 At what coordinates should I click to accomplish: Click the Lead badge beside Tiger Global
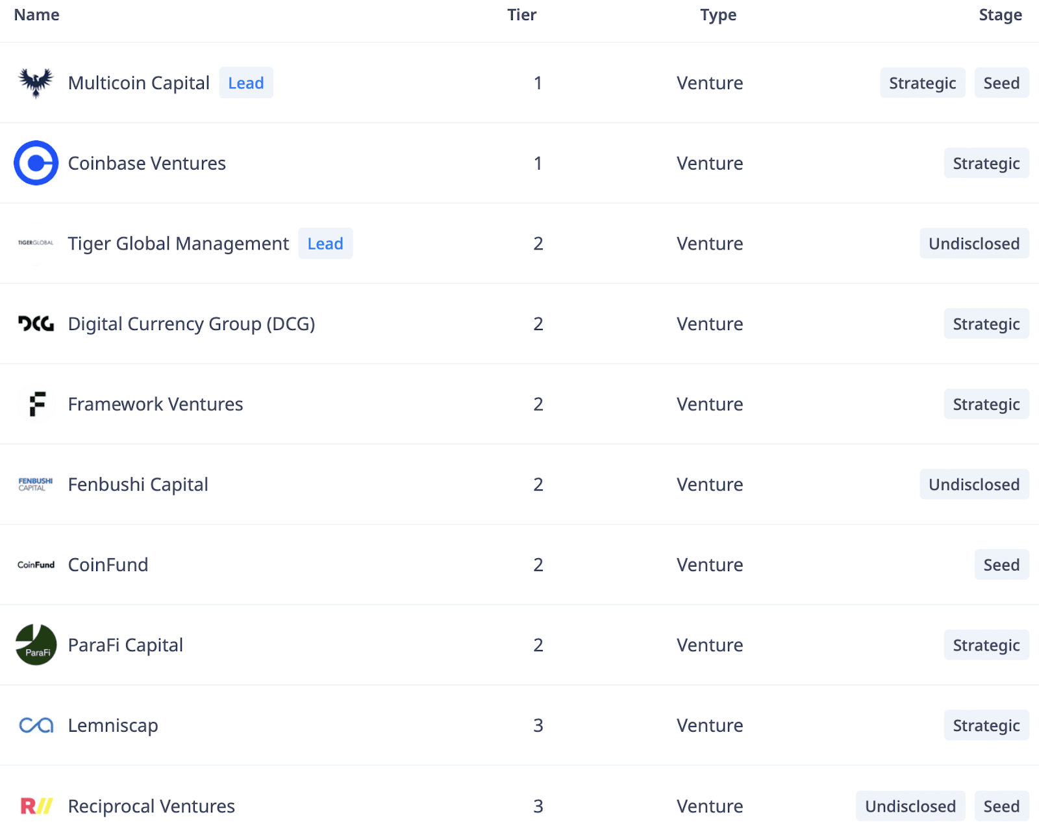[325, 244]
